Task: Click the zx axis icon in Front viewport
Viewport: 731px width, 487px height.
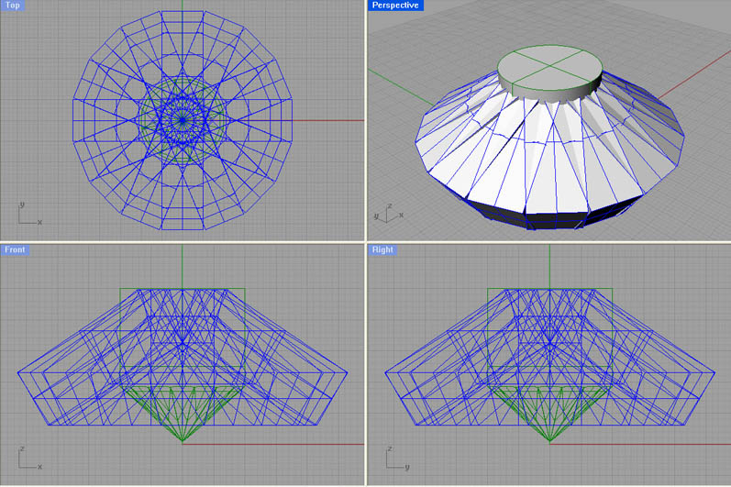Action: (x=30, y=458)
